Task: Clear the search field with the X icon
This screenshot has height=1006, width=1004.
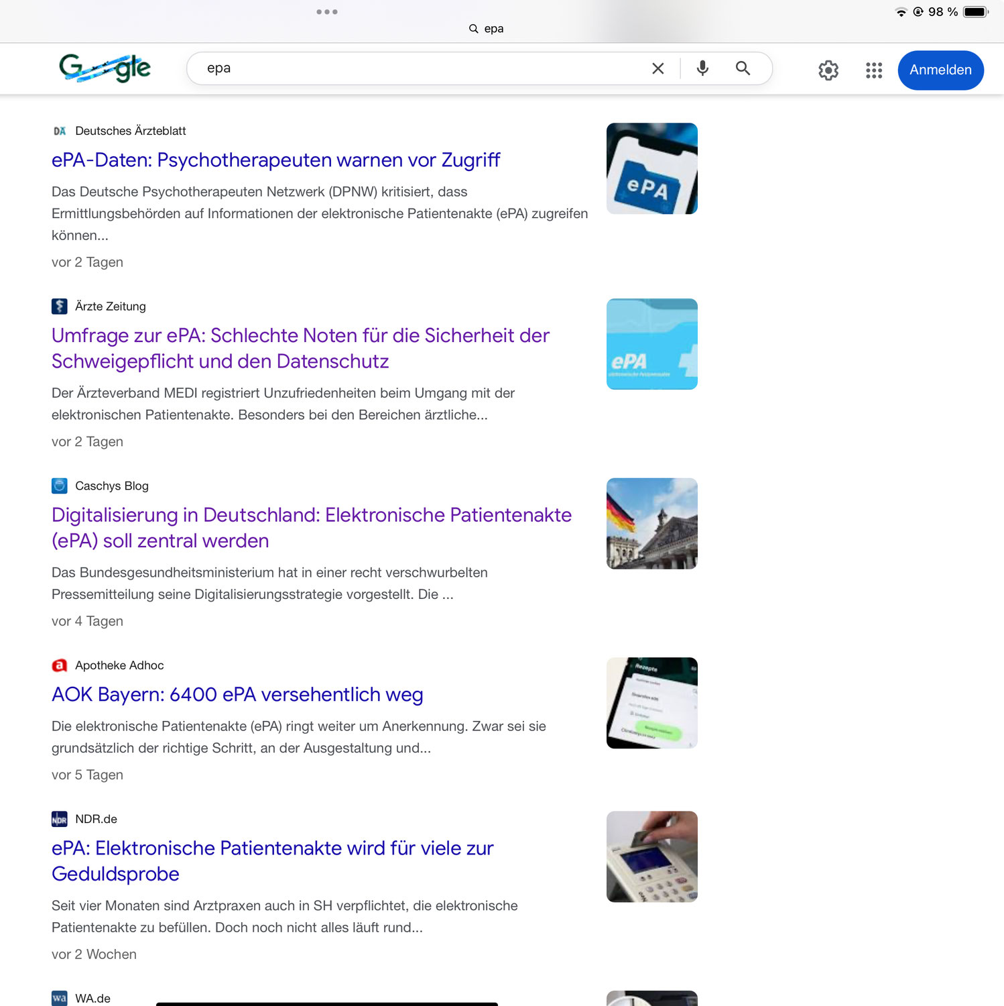Action: (658, 68)
